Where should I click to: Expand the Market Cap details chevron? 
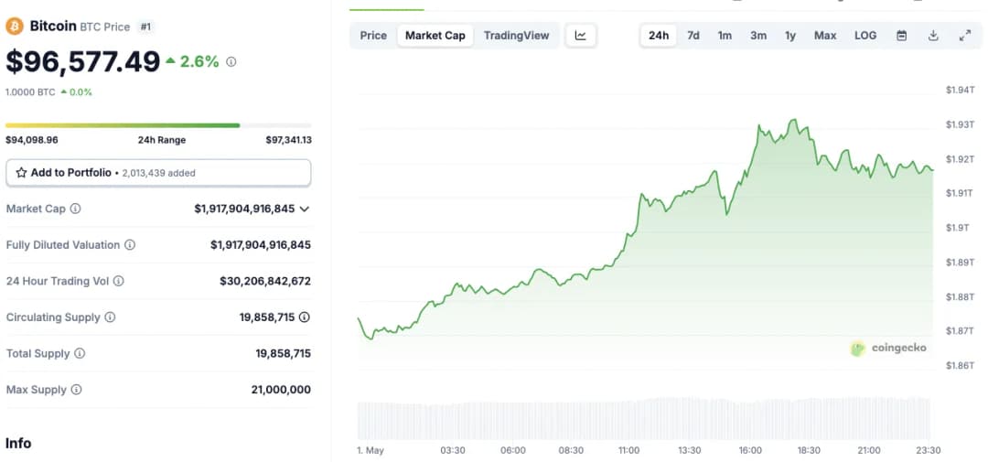(305, 209)
